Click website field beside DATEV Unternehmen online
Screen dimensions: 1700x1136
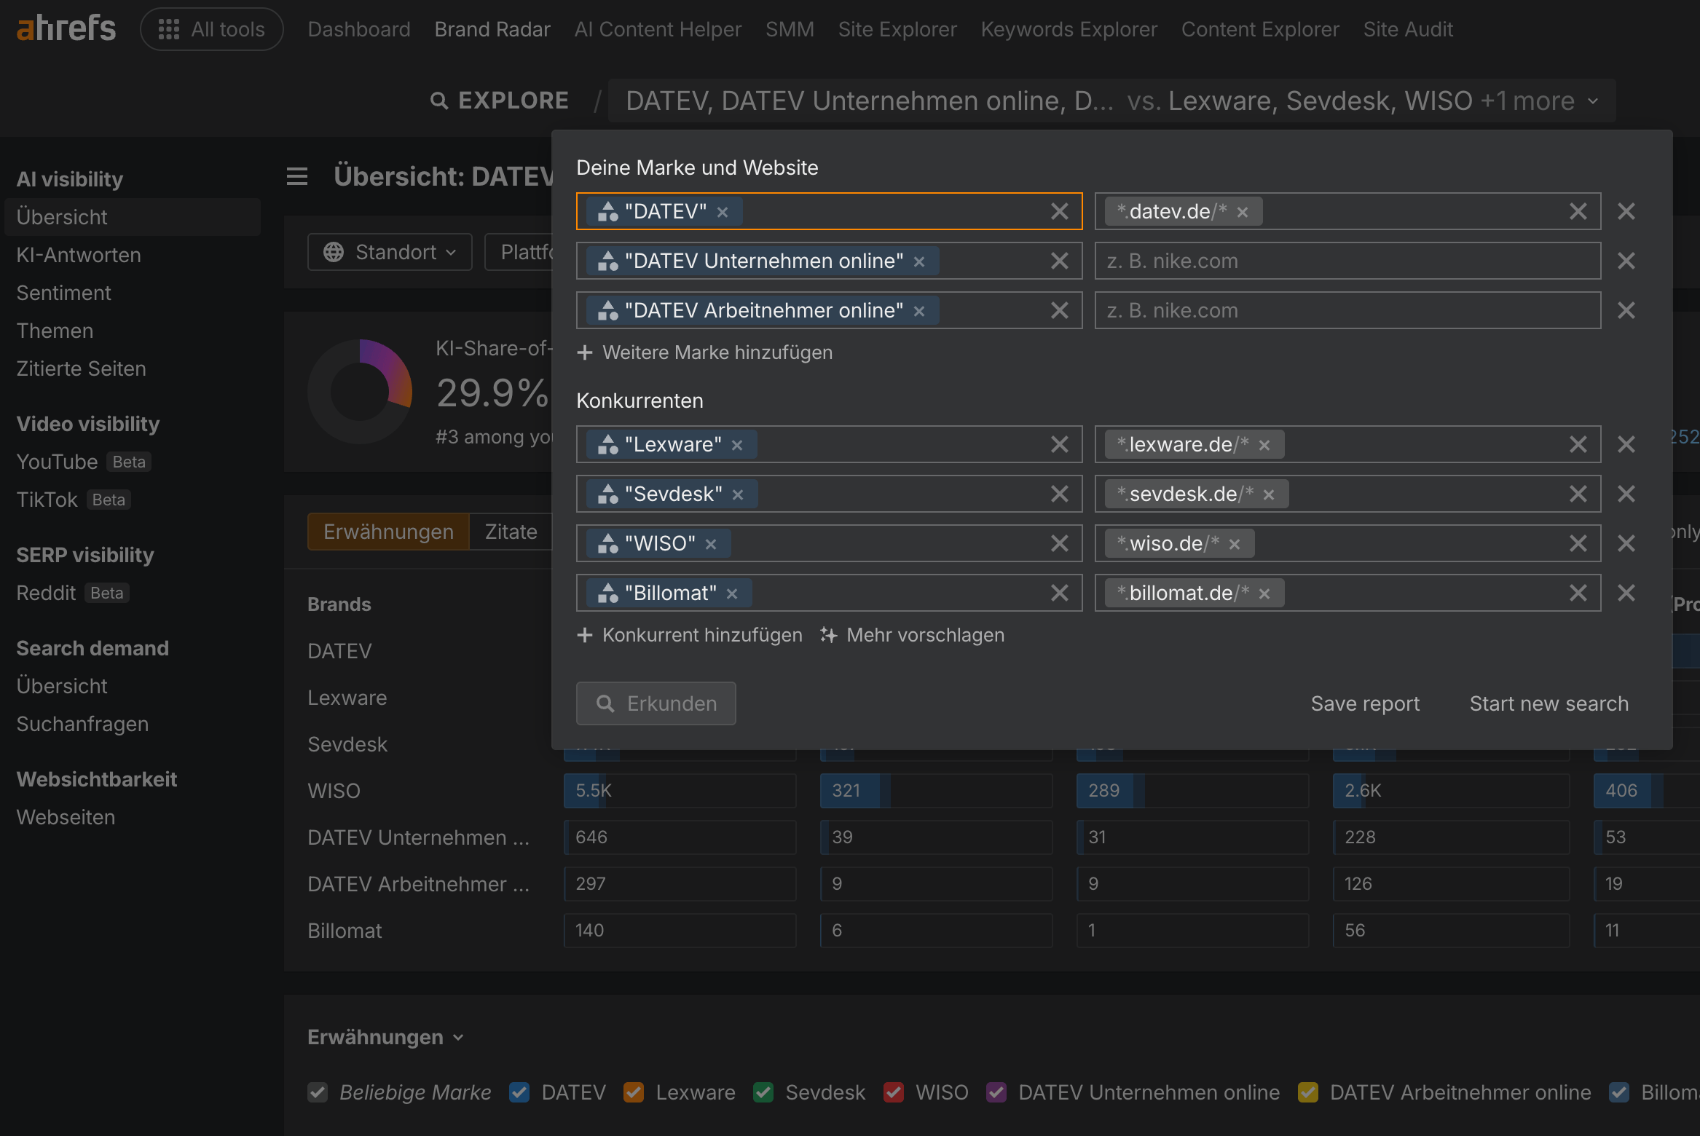tap(1347, 261)
